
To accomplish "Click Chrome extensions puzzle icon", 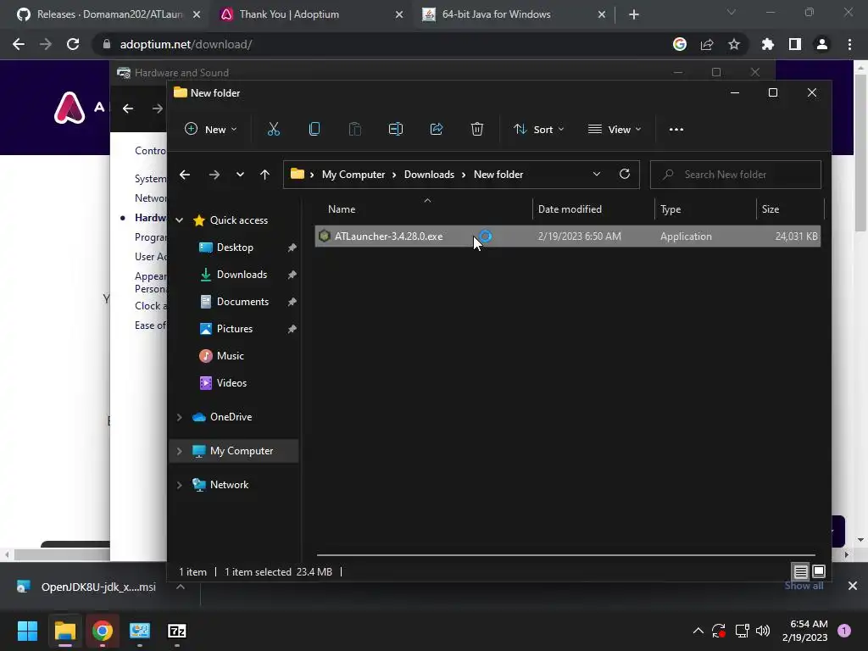I will tap(767, 44).
